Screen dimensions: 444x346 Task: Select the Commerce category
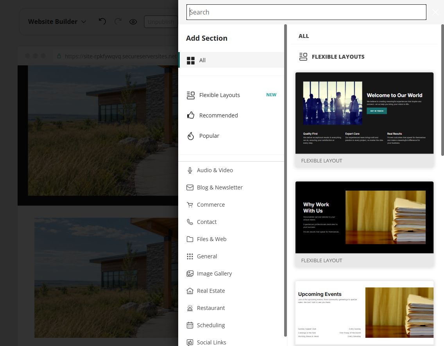click(x=231, y=205)
